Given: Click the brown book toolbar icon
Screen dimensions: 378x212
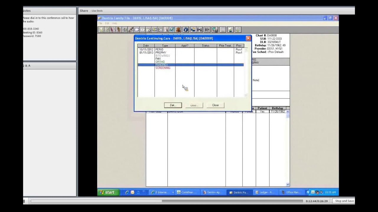Looking at the screenshot, I should coord(178,29).
